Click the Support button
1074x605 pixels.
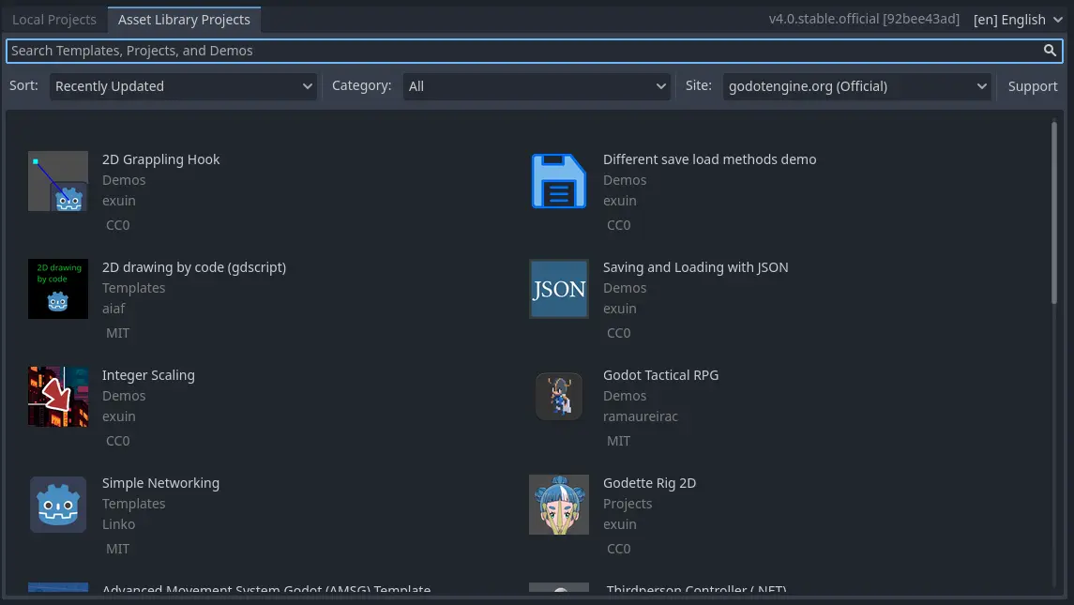pos(1033,85)
